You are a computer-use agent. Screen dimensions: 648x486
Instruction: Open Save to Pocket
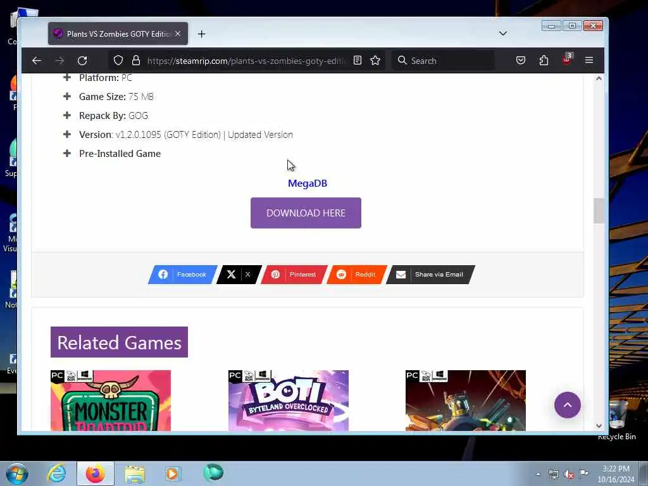coord(521,60)
